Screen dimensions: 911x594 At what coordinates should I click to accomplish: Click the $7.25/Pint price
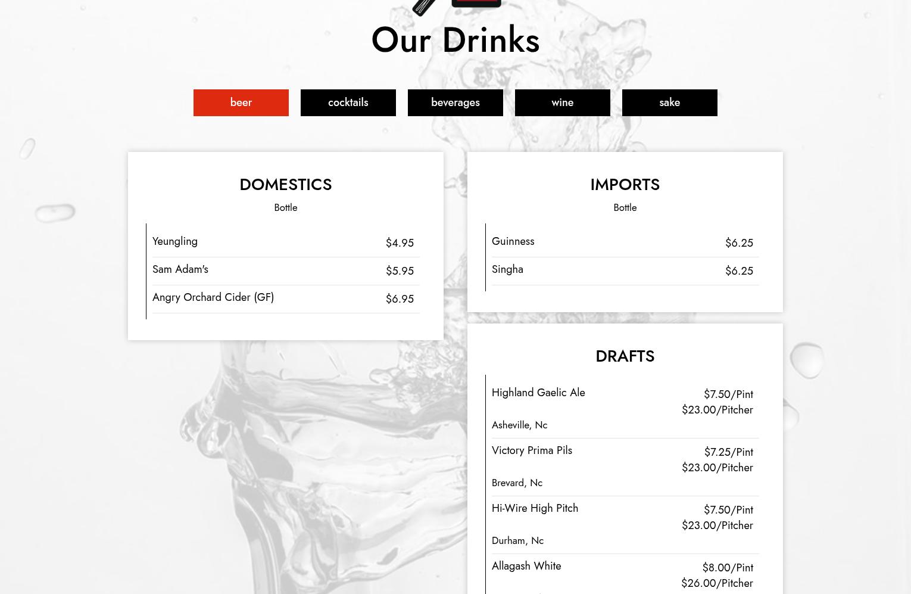(x=729, y=452)
